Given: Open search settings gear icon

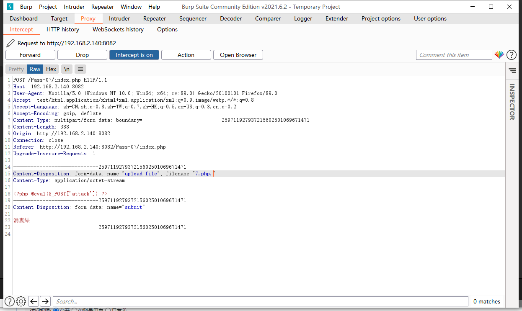Looking at the screenshot, I should [21, 301].
